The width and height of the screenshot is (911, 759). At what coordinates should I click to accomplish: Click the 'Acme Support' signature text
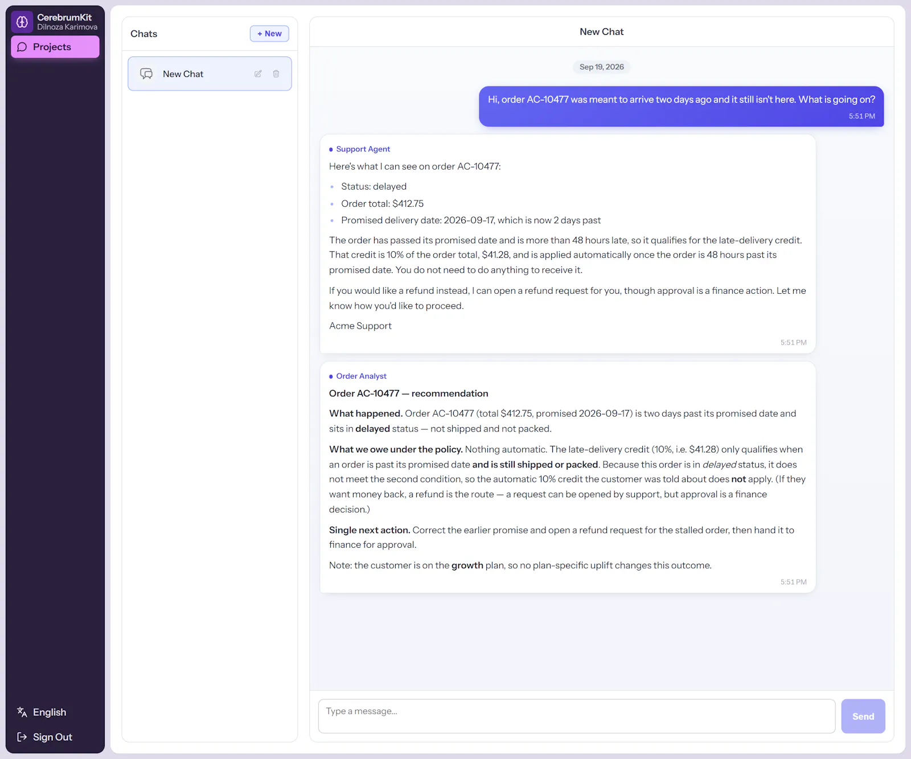click(360, 326)
